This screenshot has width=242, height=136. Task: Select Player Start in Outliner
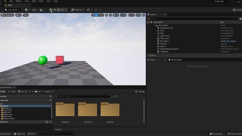(x=164, y=39)
